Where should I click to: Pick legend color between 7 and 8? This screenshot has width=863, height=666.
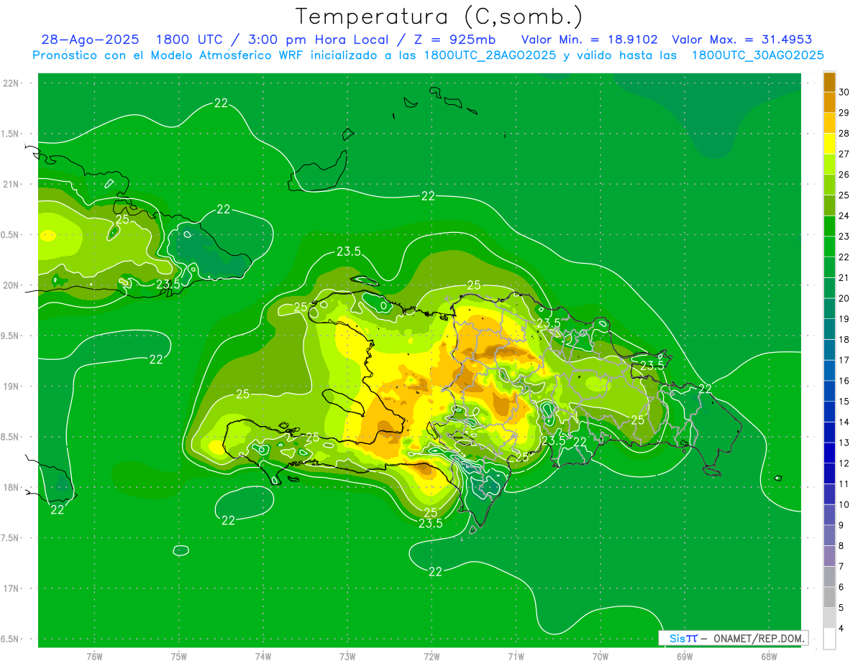(x=829, y=556)
